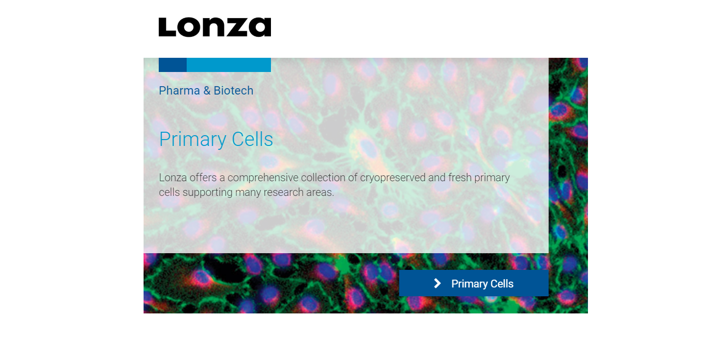
Task: Click the chevron arrow on Primary Cells button
Action: pyautogui.click(x=438, y=284)
